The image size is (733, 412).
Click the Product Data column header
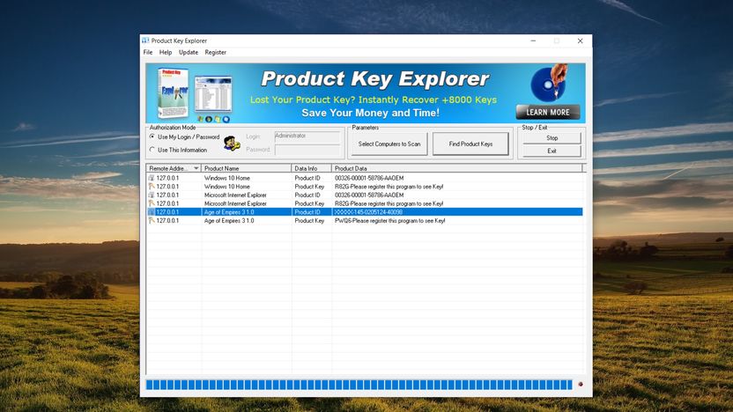[x=457, y=168]
